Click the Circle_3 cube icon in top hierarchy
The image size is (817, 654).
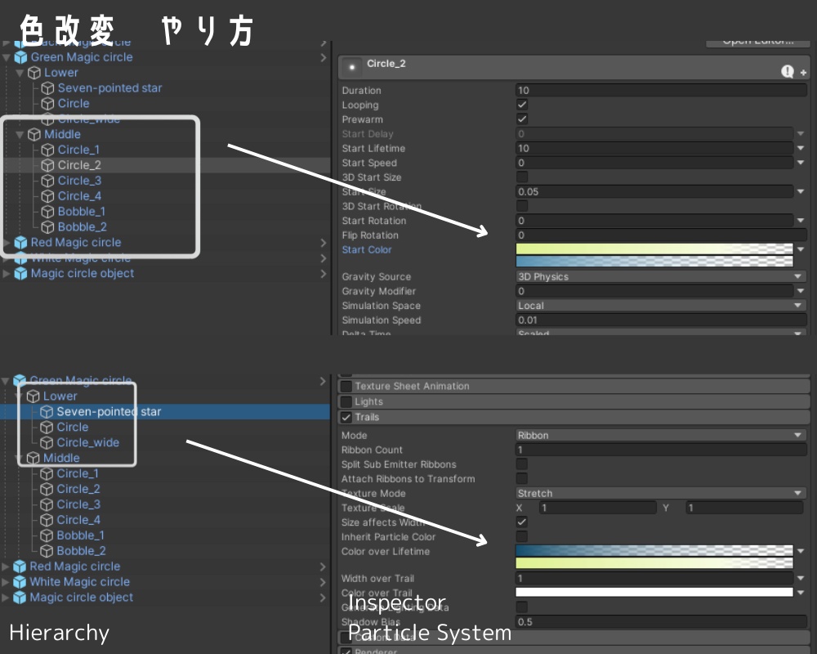(x=47, y=181)
